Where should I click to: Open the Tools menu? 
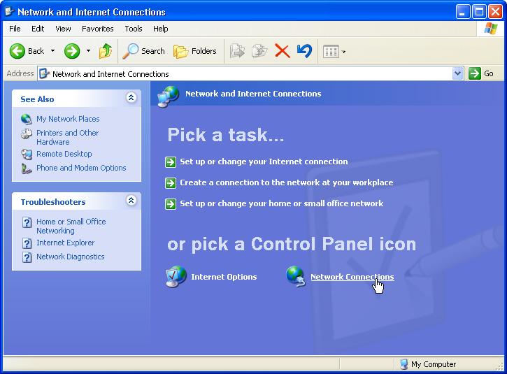coord(134,29)
